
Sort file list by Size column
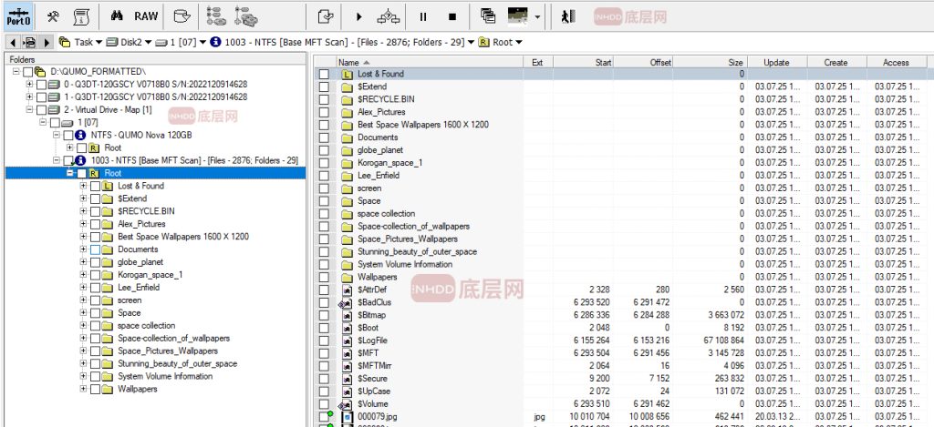click(711, 62)
